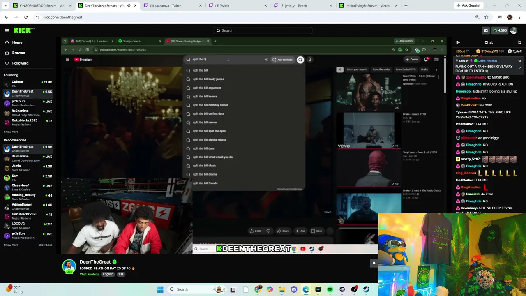Mute the DeenTheGreat Stream tab audio
This screenshot has width=526, height=296.
point(129,6)
